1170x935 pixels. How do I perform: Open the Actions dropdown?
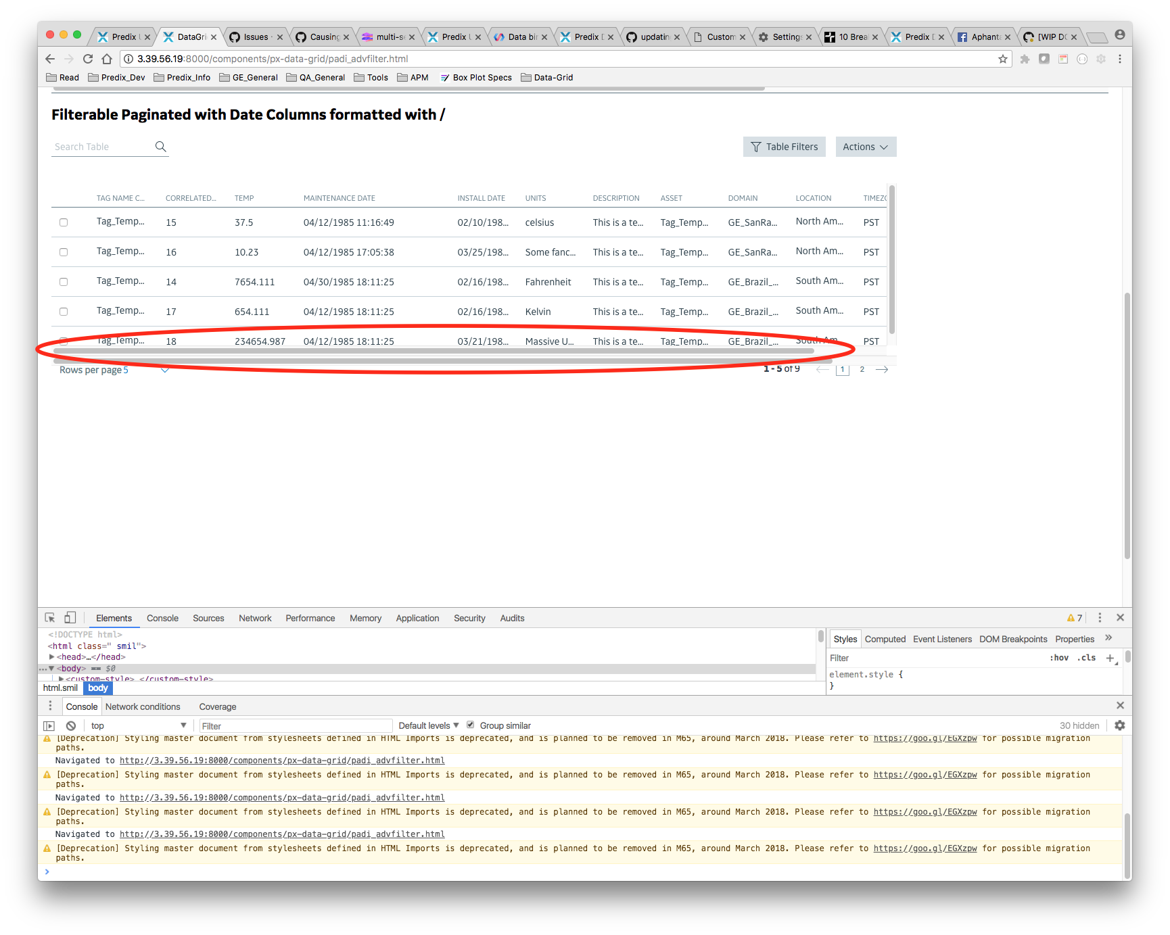[866, 147]
